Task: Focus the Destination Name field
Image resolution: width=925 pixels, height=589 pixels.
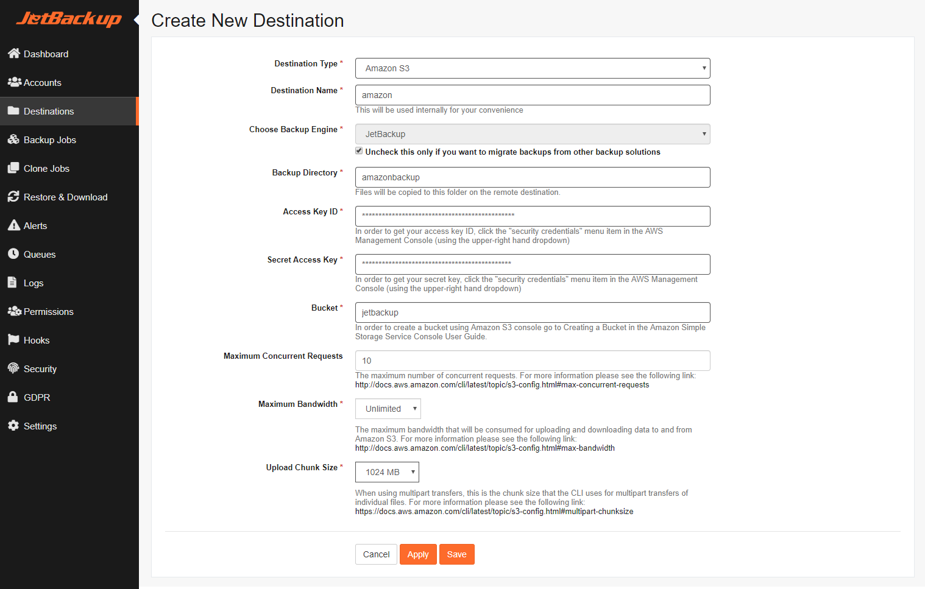Action: 533,95
